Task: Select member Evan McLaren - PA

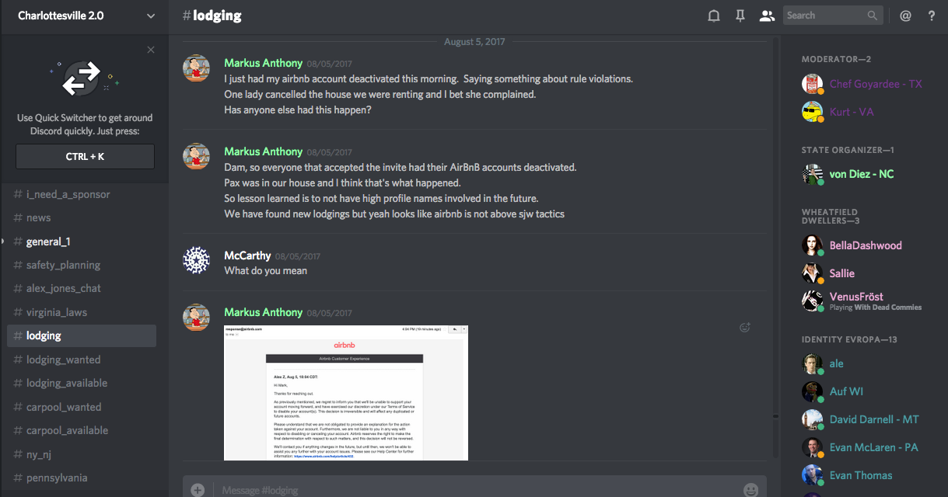Action: tap(873, 447)
